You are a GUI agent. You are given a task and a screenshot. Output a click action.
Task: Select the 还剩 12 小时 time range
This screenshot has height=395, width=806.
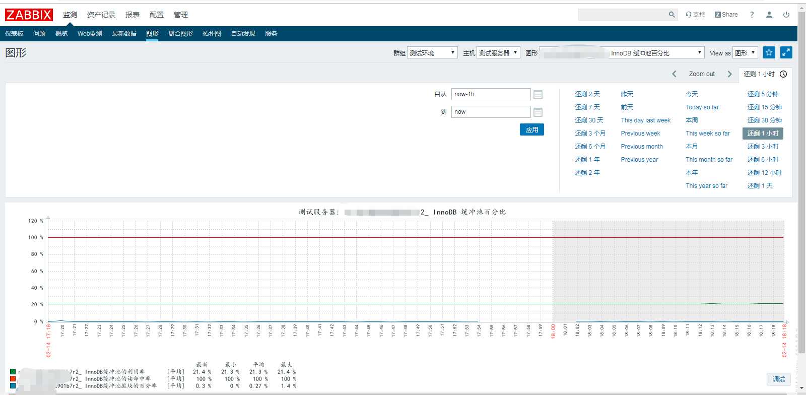point(764,173)
